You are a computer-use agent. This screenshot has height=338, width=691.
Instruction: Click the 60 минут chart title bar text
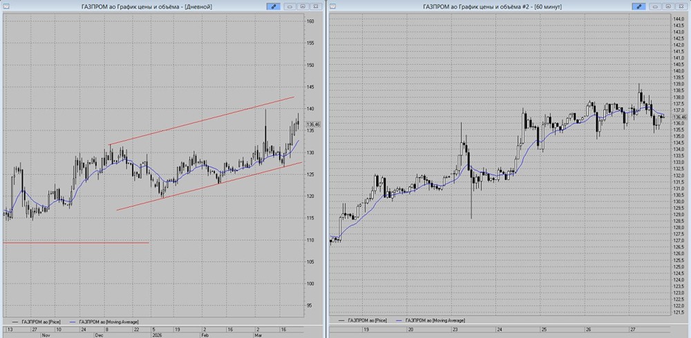(492, 7)
